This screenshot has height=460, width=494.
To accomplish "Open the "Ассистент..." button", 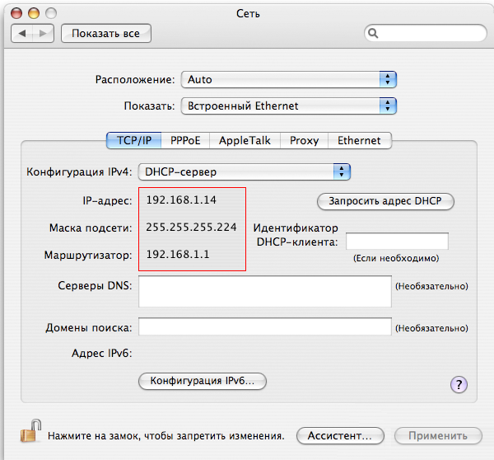I will pos(339,435).
